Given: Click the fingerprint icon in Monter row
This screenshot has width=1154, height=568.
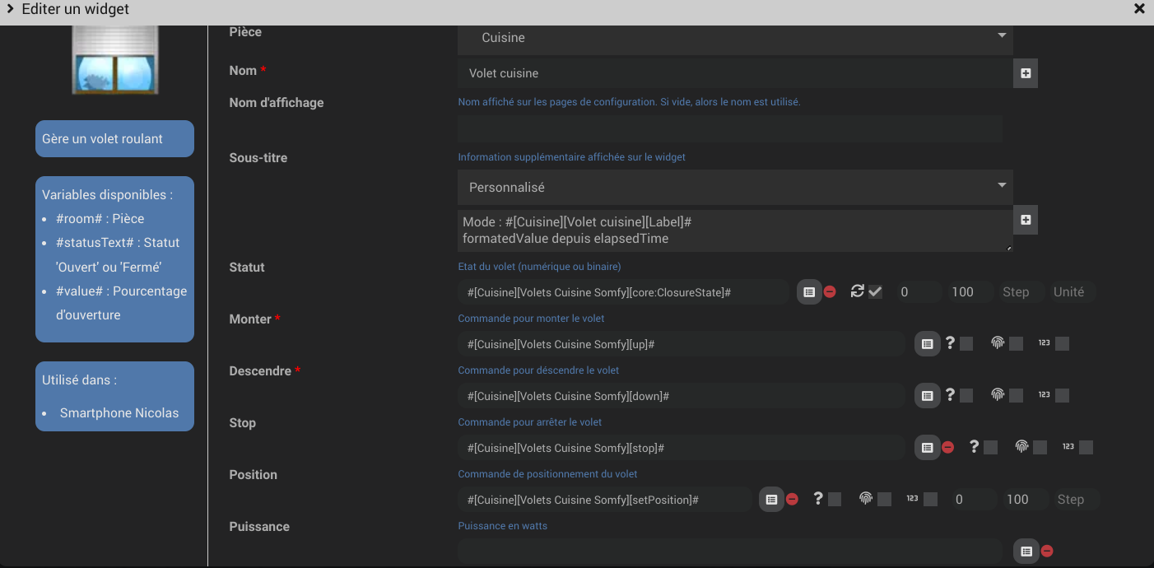Looking at the screenshot, I should point(998,343).
